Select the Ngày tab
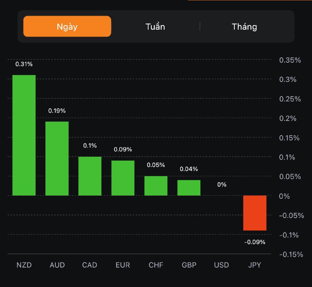This screenshot has height=287, width=312. click(67, 27)
